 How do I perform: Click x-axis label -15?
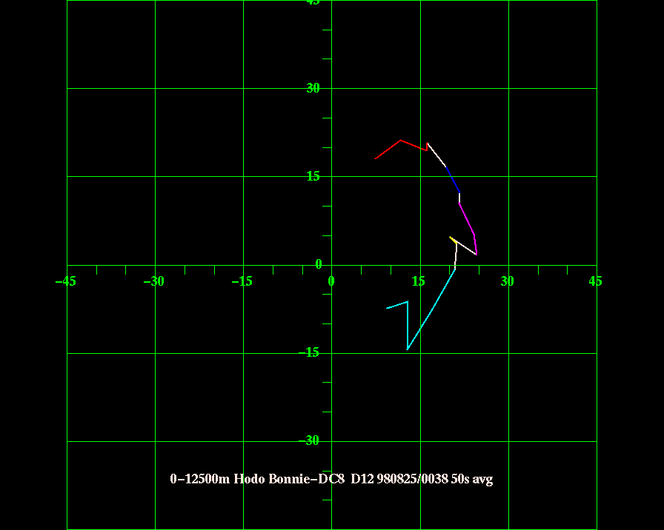pyautogui.click(x=242, y=281)
